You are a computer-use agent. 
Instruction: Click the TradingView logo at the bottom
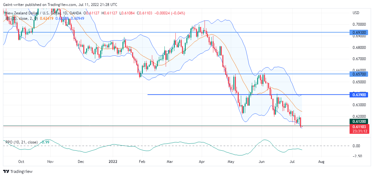coord(18,171)
